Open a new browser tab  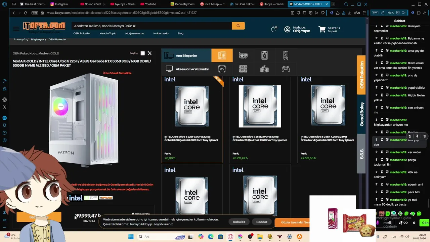[x=333, y=4]
